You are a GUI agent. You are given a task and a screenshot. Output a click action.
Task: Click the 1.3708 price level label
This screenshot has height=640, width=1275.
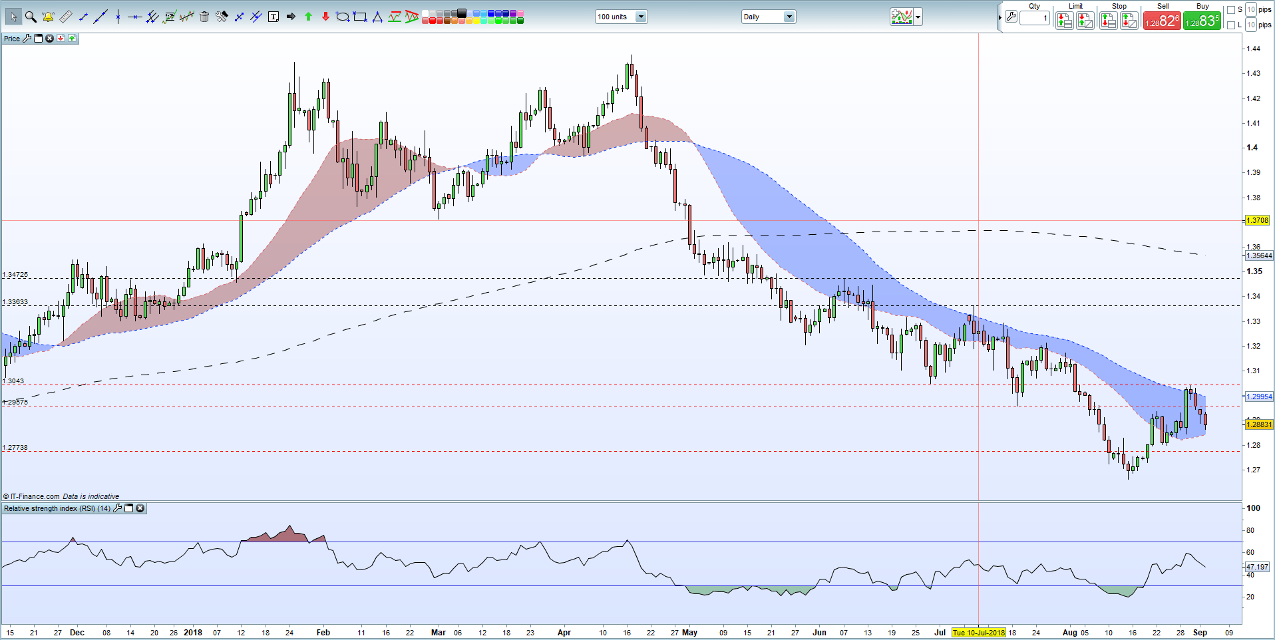(x=1257, y=220)
